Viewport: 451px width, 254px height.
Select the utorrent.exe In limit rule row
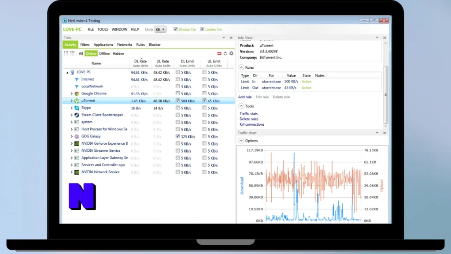310,82
